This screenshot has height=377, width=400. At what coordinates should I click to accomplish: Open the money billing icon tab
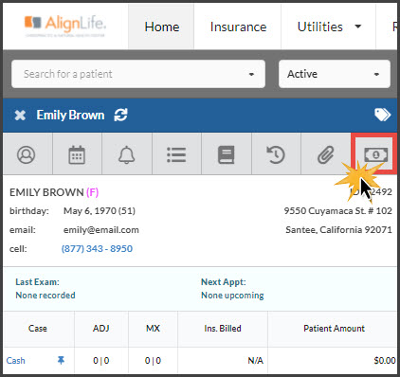(375, 154)
